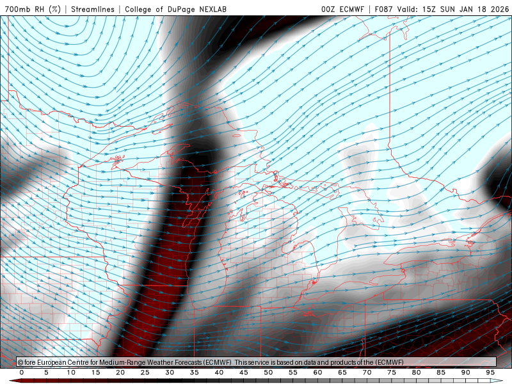Click the 'F087' forecast hour label
This screenshot has height=384, width=512.
(383, 9)
